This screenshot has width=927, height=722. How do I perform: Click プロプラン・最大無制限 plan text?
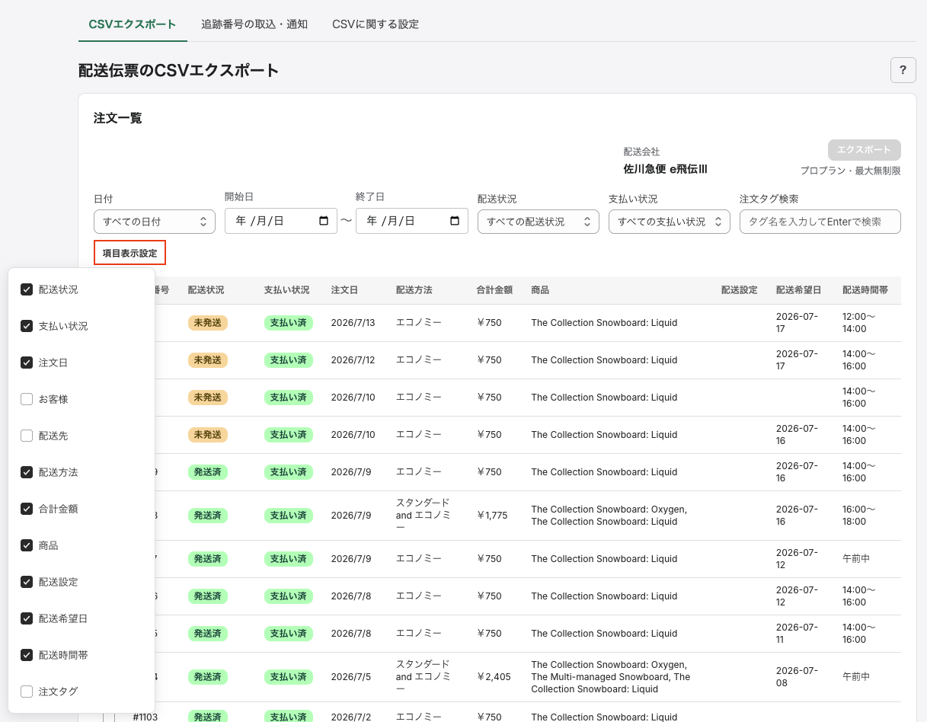point(850,171)
